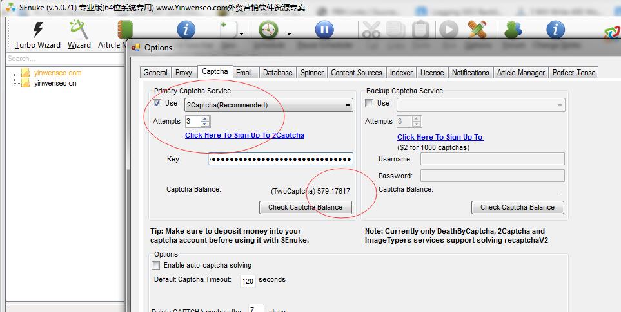621x312 pixels.
Task: Expand the clock icon dropdown arrow
Action: click(289, 34)
